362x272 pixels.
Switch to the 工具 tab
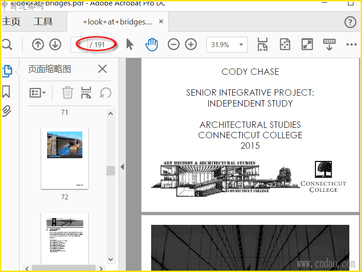[x=43, y=21]
